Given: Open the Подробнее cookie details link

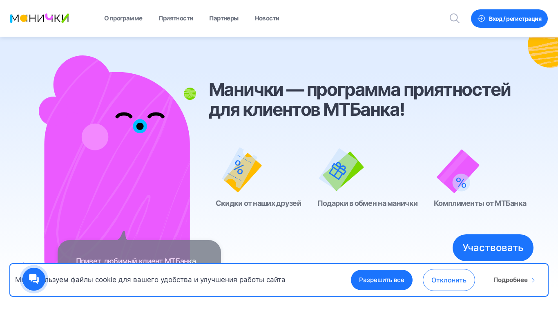Looking at the screenshot, I should (514, 280).
